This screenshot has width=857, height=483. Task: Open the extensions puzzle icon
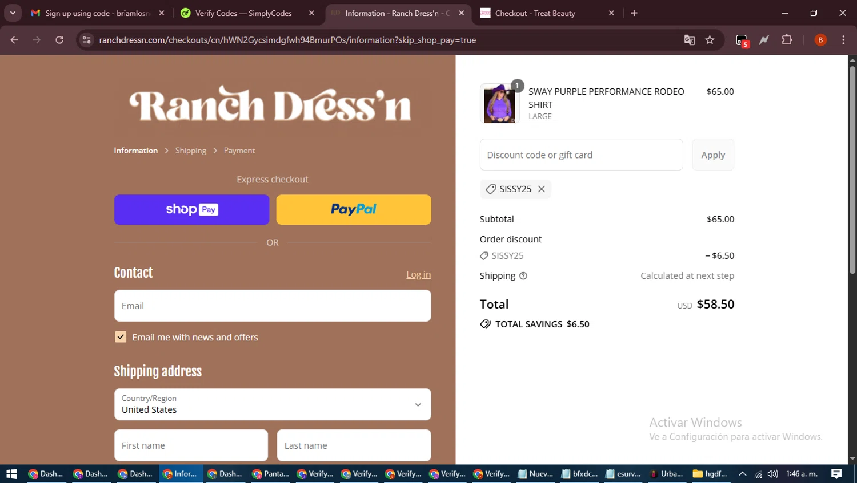coord(787,40)
